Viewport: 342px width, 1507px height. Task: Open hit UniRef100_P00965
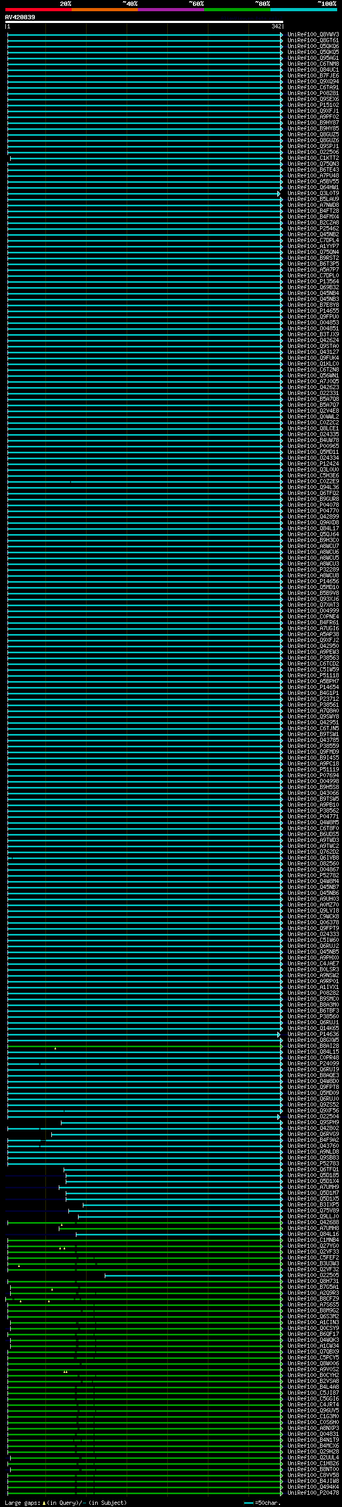(313, 446)
